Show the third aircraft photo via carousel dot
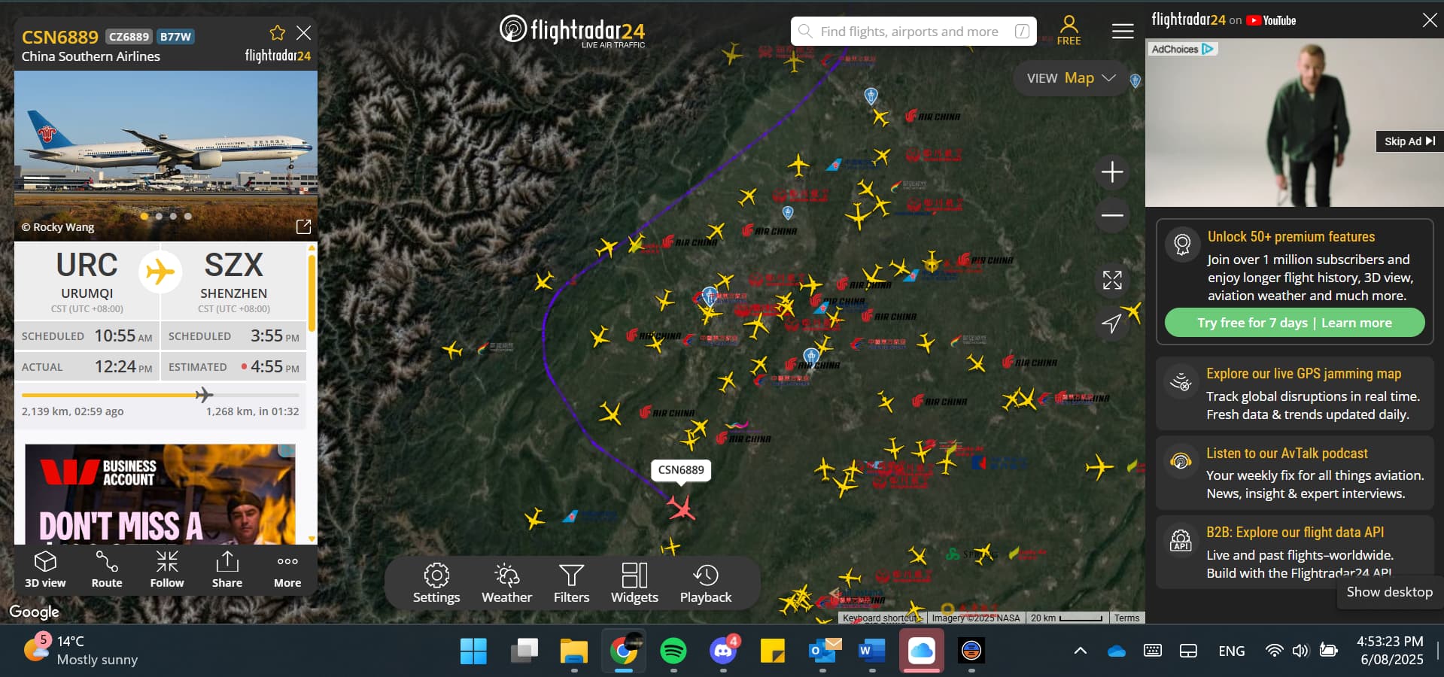The width and height of the screenshot is (1444, 677). pos(173,216)
